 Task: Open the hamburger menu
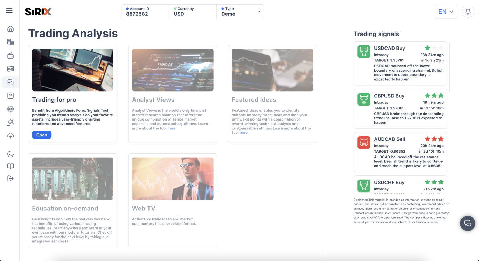(x=9, y=10)
